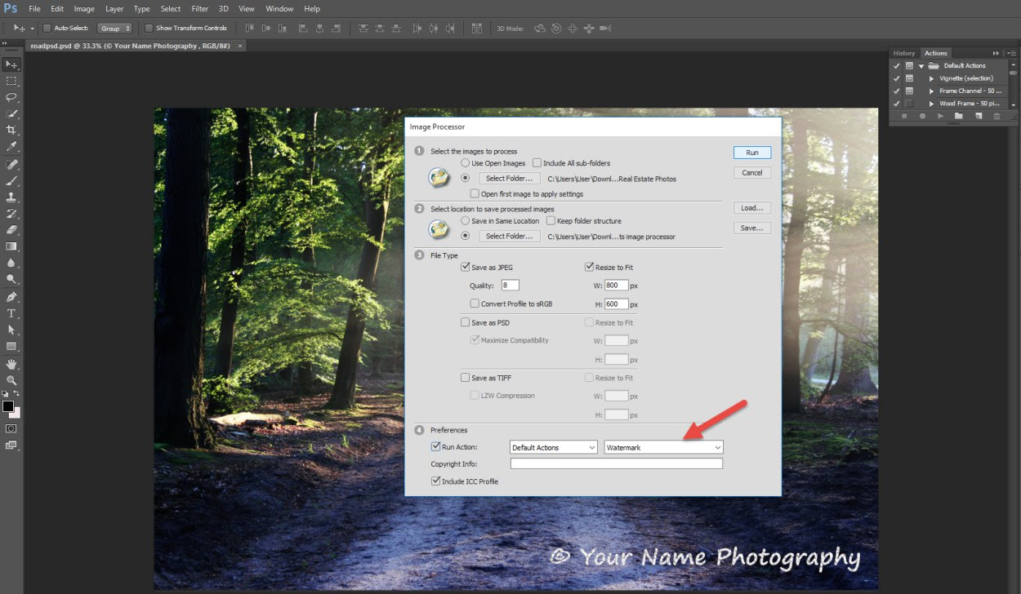Select the Dodge tool
The width and height of the screenshot is (1021, 594).
pyautogui.click(x=11, y=279)
